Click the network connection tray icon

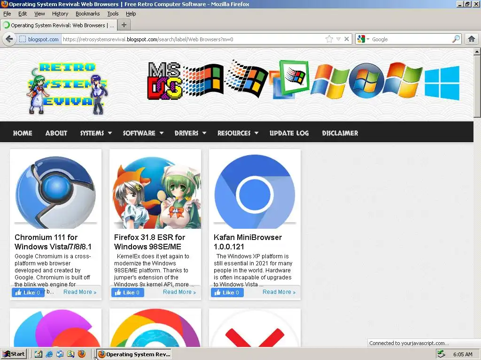click(441, 354)
